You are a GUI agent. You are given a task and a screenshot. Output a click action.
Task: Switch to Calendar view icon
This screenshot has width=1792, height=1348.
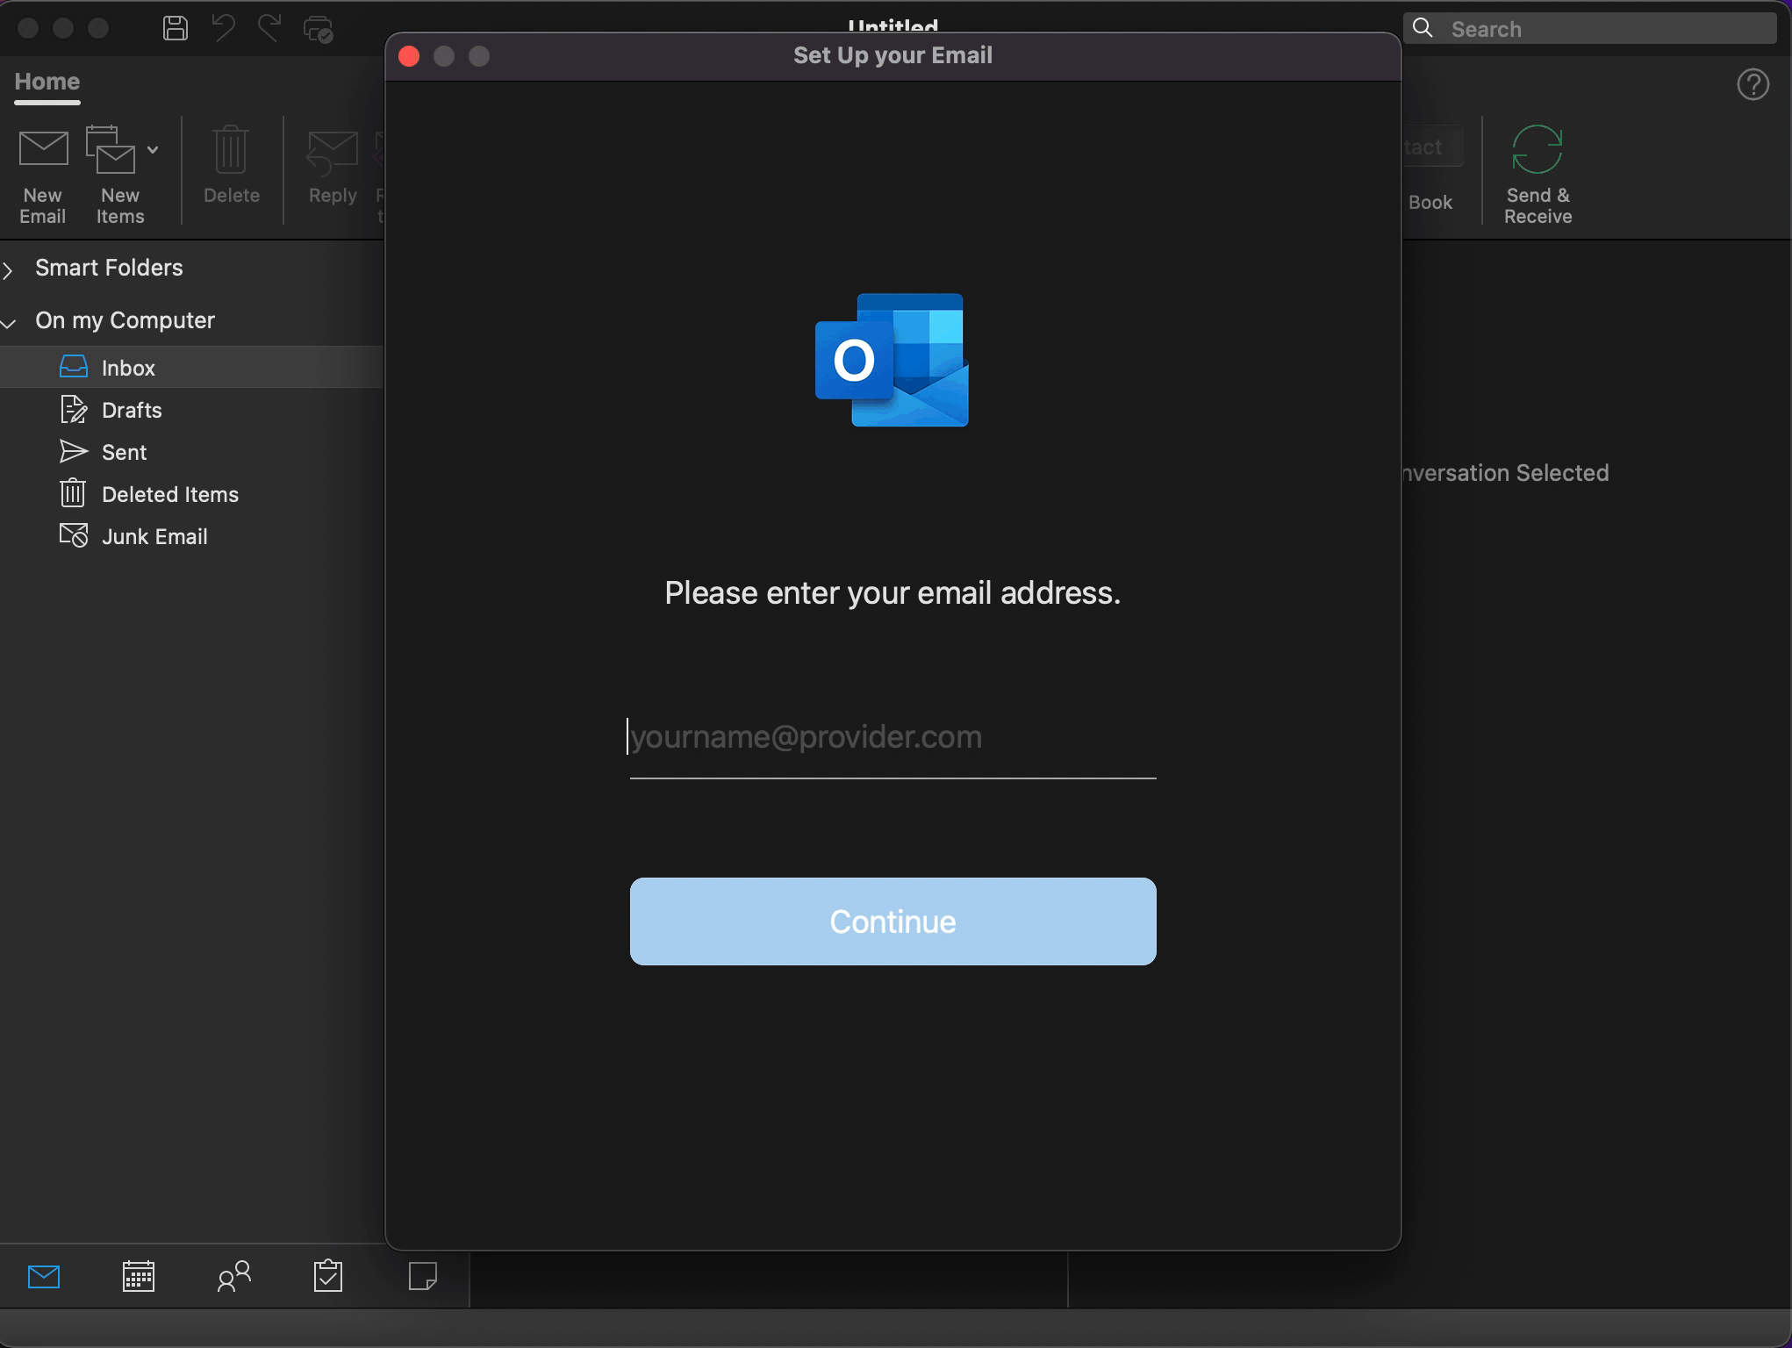coord(139,1276)
